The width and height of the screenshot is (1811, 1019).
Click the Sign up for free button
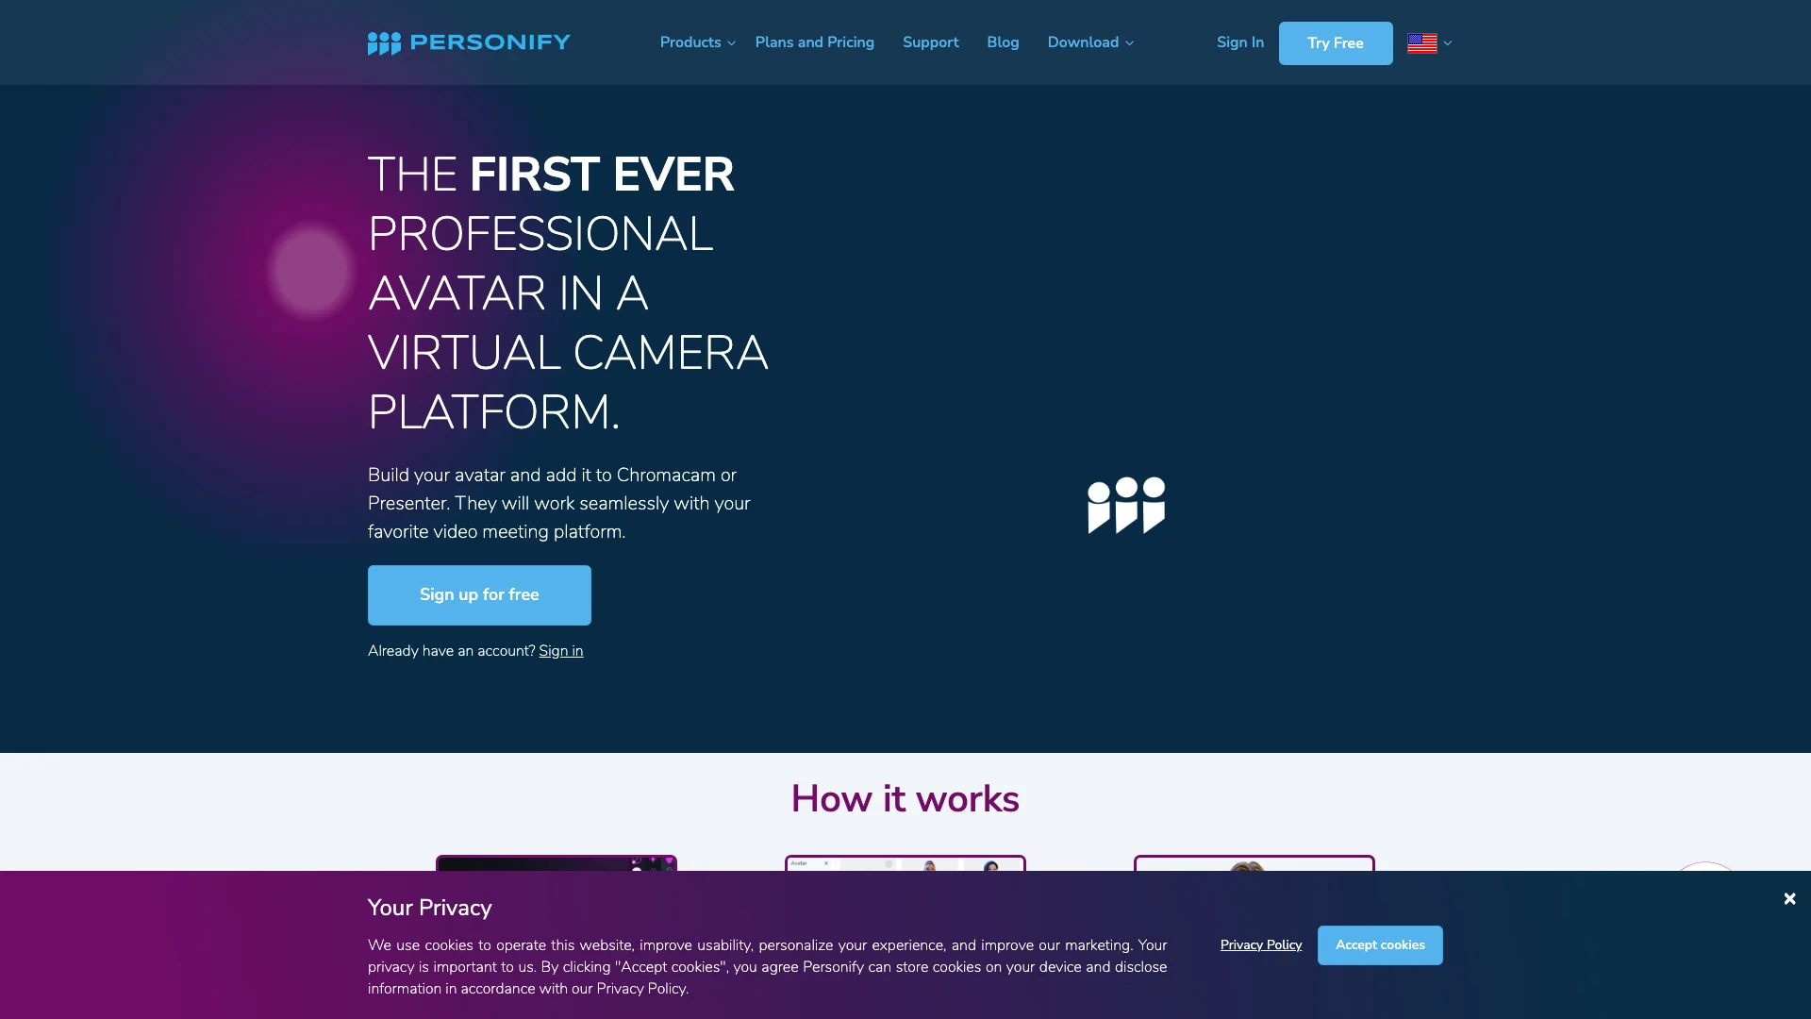coord(479,594)
